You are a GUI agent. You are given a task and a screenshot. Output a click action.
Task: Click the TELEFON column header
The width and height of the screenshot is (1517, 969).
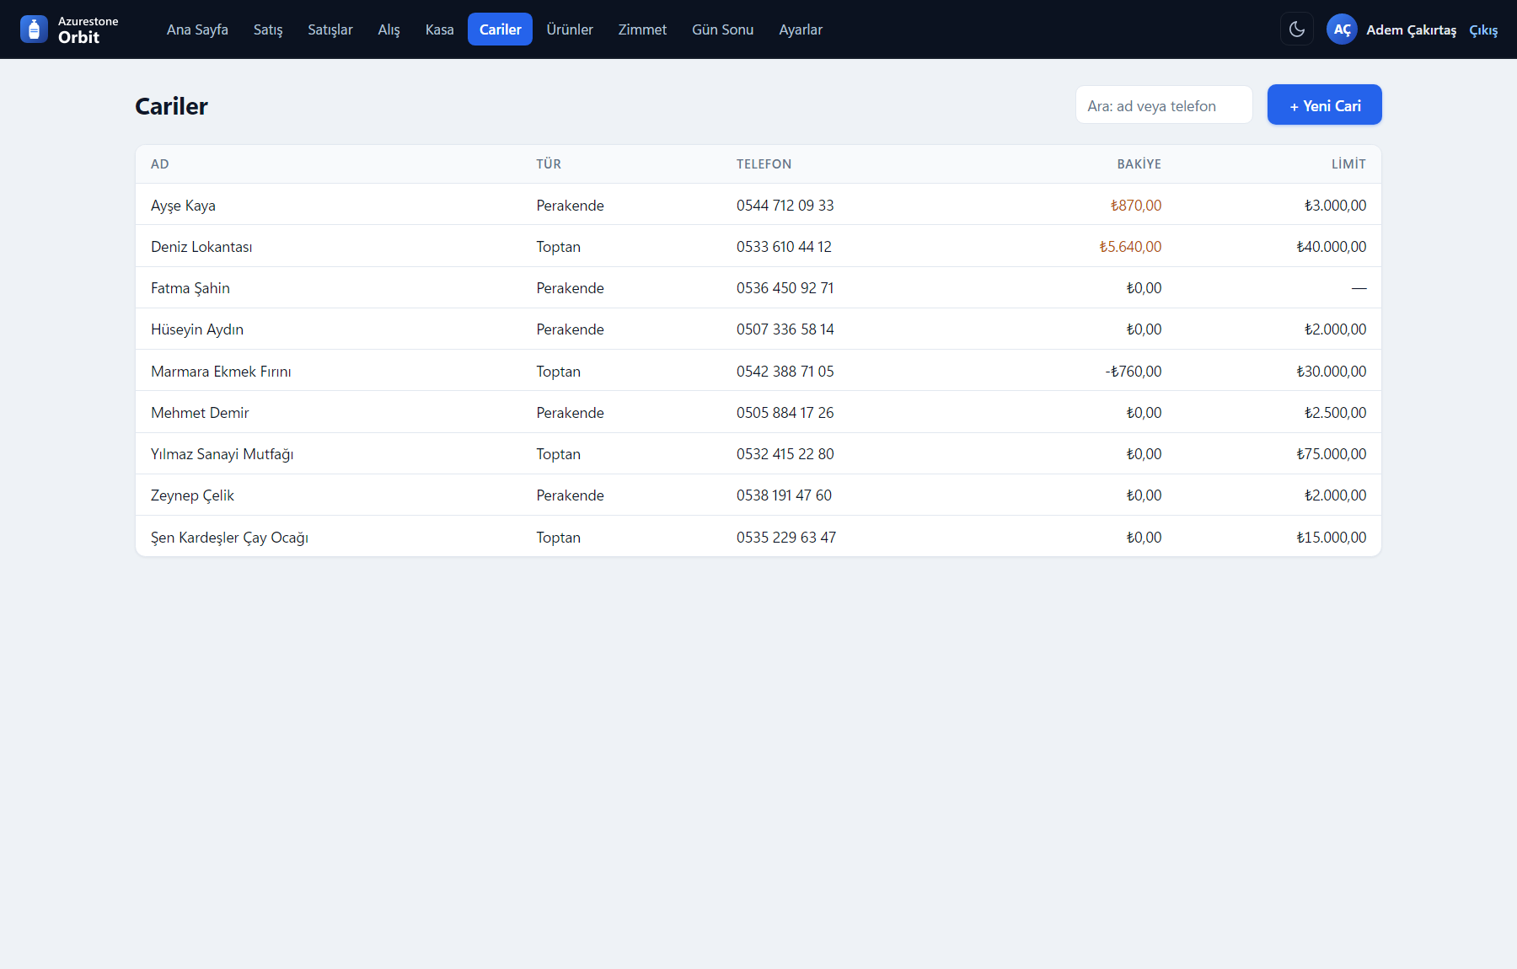(x=764, y=164)
